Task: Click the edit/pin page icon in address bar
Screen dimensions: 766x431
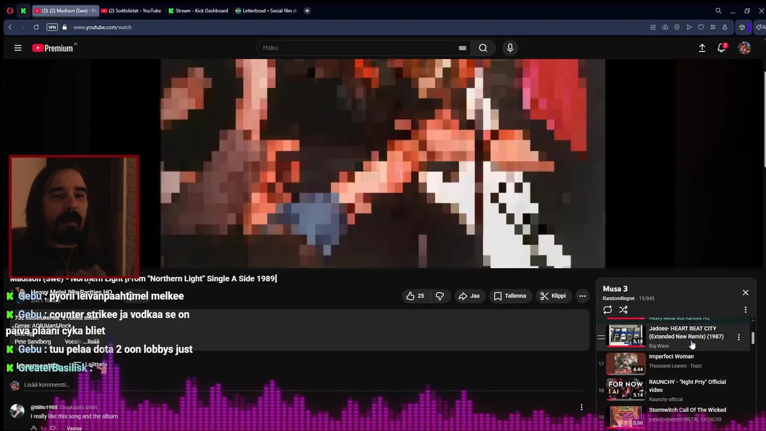Action: (x=653, y=27)
